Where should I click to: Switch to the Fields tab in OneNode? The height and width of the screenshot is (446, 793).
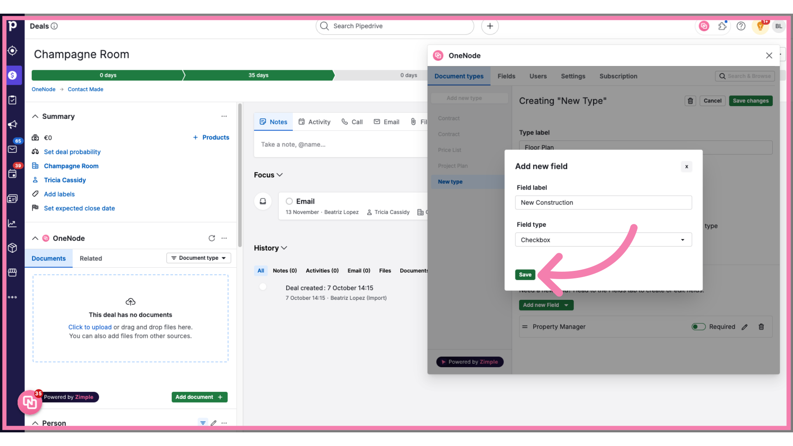click(506, 76)
